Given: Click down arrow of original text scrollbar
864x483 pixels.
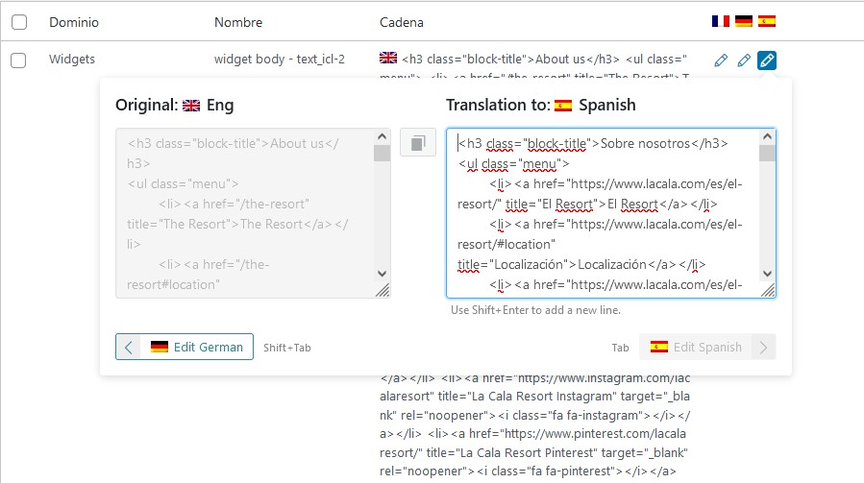Looking at the screenshot, I should (382, 274).
